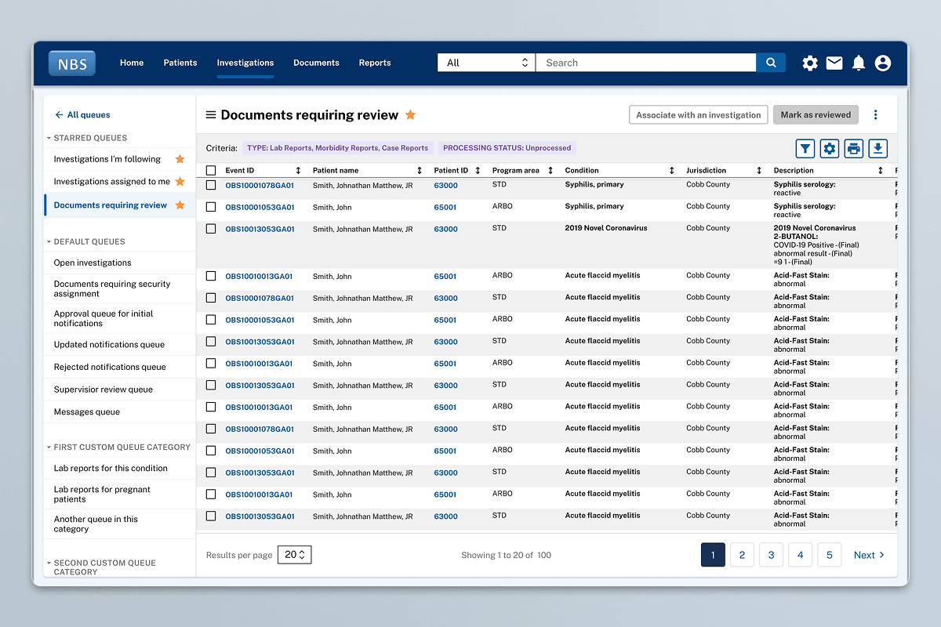Open table settings gear icon
The height and width of the screenshot is (627, 941).
click(829, 149)
